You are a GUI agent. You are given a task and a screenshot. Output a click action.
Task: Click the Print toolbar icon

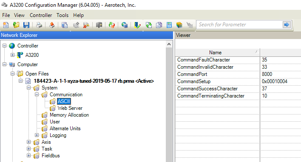pos(39,25)
